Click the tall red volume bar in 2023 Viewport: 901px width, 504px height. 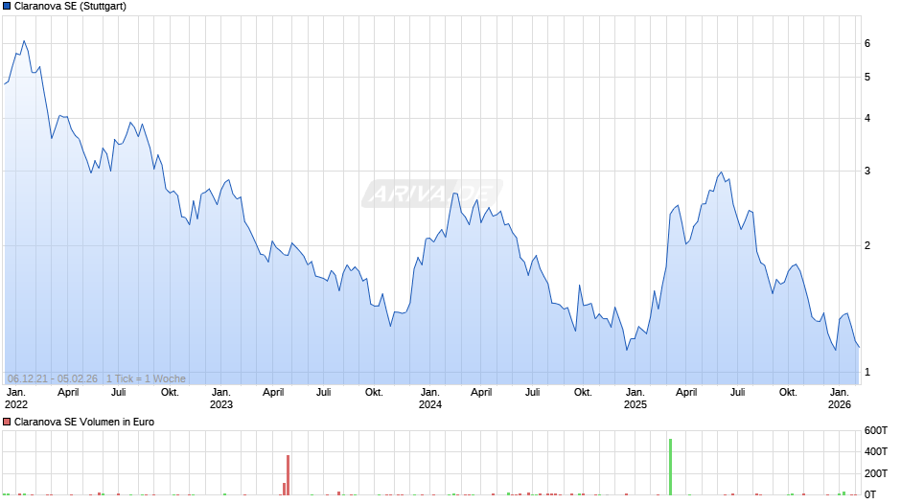pos(288,474)
